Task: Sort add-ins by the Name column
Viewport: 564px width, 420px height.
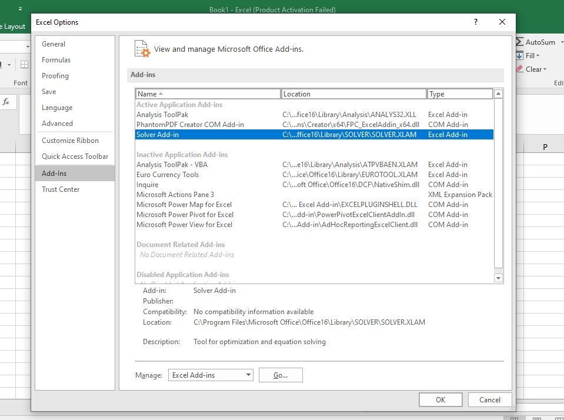Action: coord(208,94)
